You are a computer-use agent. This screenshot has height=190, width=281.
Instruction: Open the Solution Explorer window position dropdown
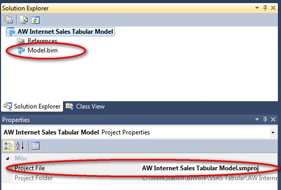(x=257, y=8)
